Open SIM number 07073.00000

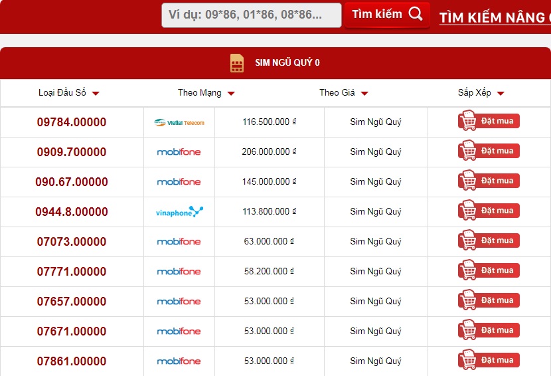pos(72,242)
